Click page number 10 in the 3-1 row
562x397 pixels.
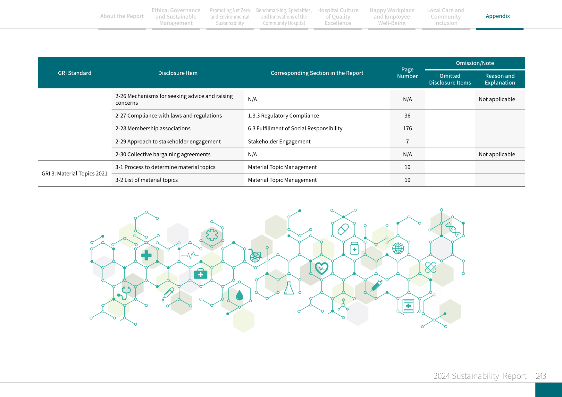click(407, 167)
